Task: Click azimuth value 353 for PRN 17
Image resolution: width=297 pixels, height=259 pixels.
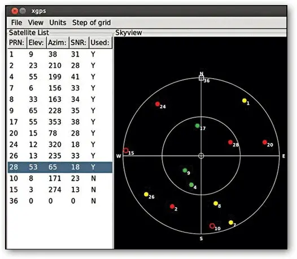Action: tap(55, 122)
